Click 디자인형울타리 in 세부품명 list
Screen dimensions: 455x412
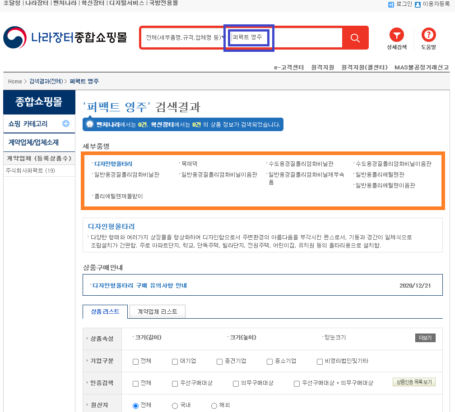pos(113,164)
